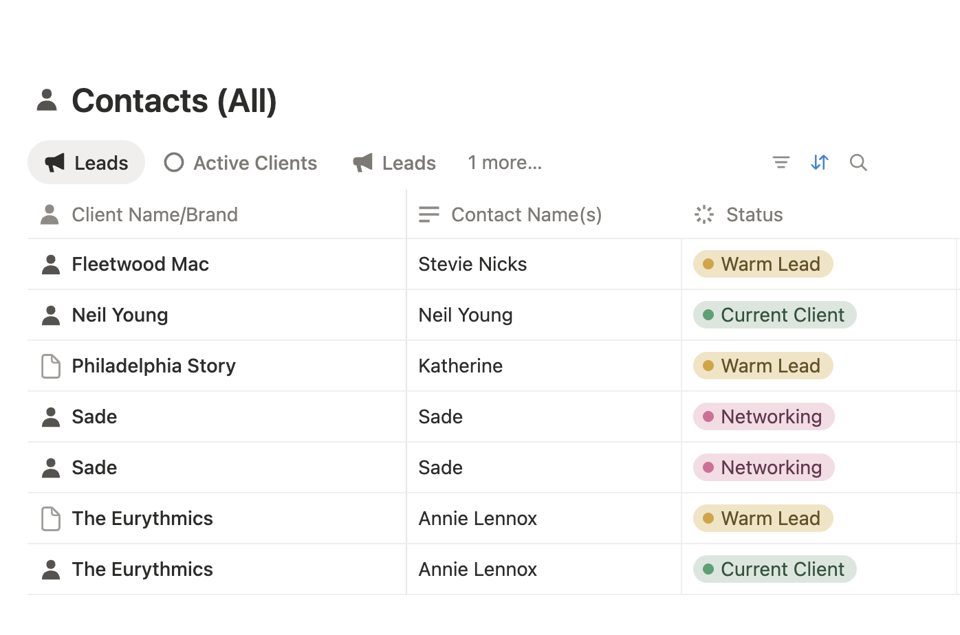Select the Neil Young contact name cell

tap(544, 315)
